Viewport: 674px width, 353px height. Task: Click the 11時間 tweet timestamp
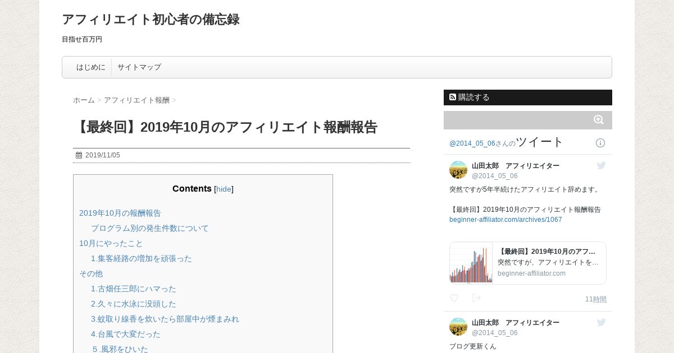click(596, 299)
